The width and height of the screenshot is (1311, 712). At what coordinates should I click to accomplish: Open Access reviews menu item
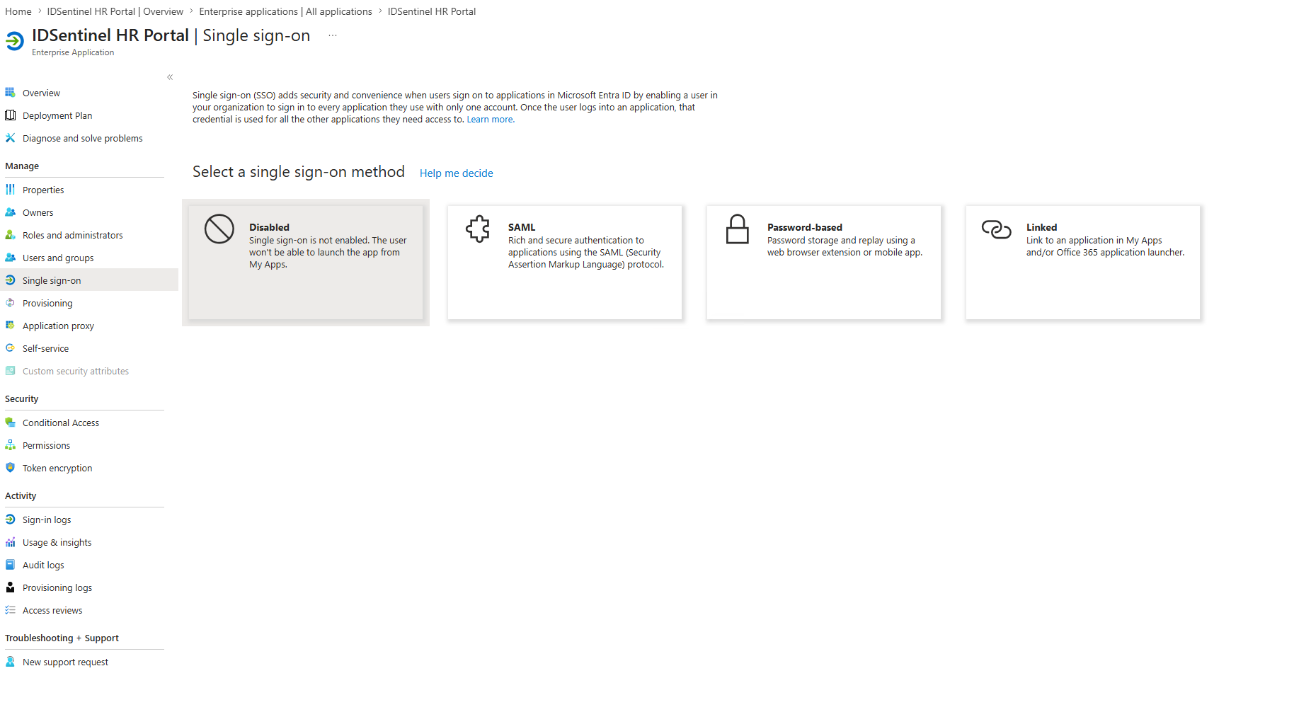tap(52, 610)
